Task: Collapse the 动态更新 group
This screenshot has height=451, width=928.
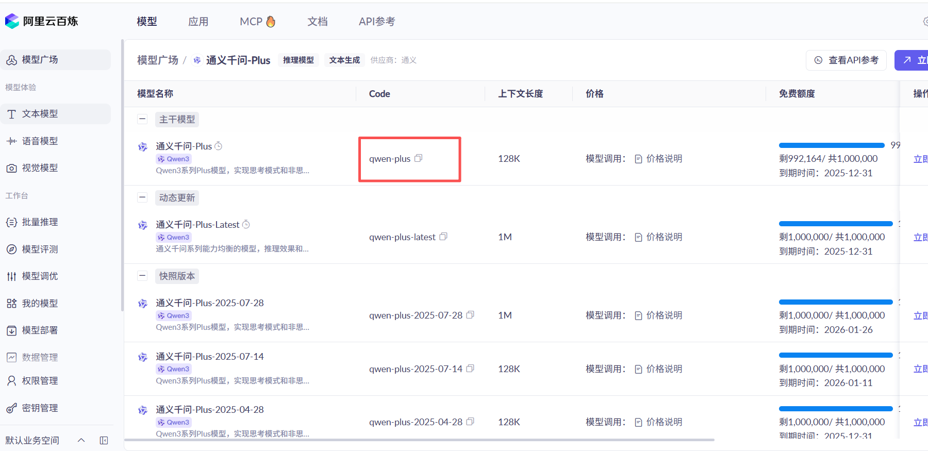Action: pos(142,197)
